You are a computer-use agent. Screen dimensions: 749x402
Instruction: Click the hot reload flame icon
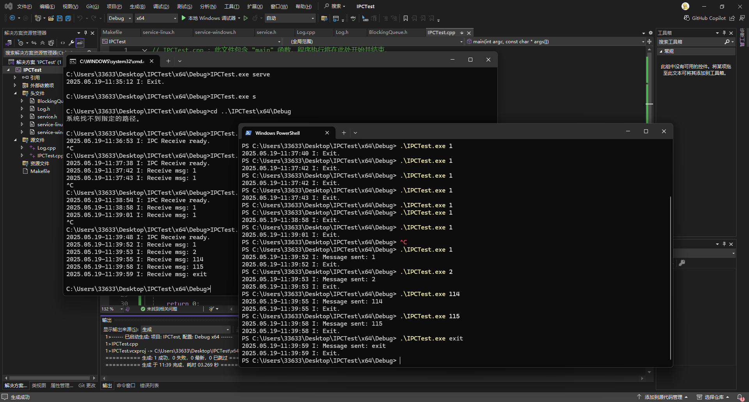click(255, 18)
